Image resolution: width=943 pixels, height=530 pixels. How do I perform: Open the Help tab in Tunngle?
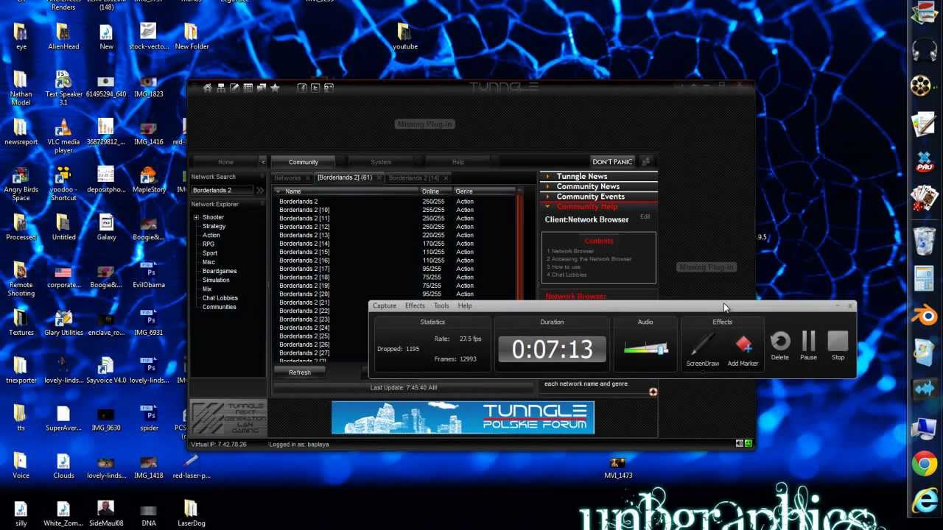click(x=458, y=162)
